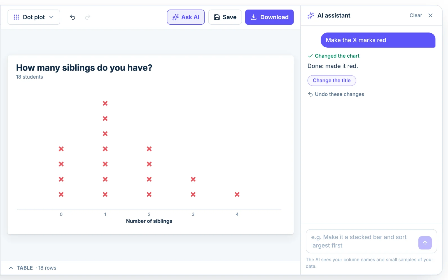Click the 'Done: made it red.' reply

pos(333,66)
